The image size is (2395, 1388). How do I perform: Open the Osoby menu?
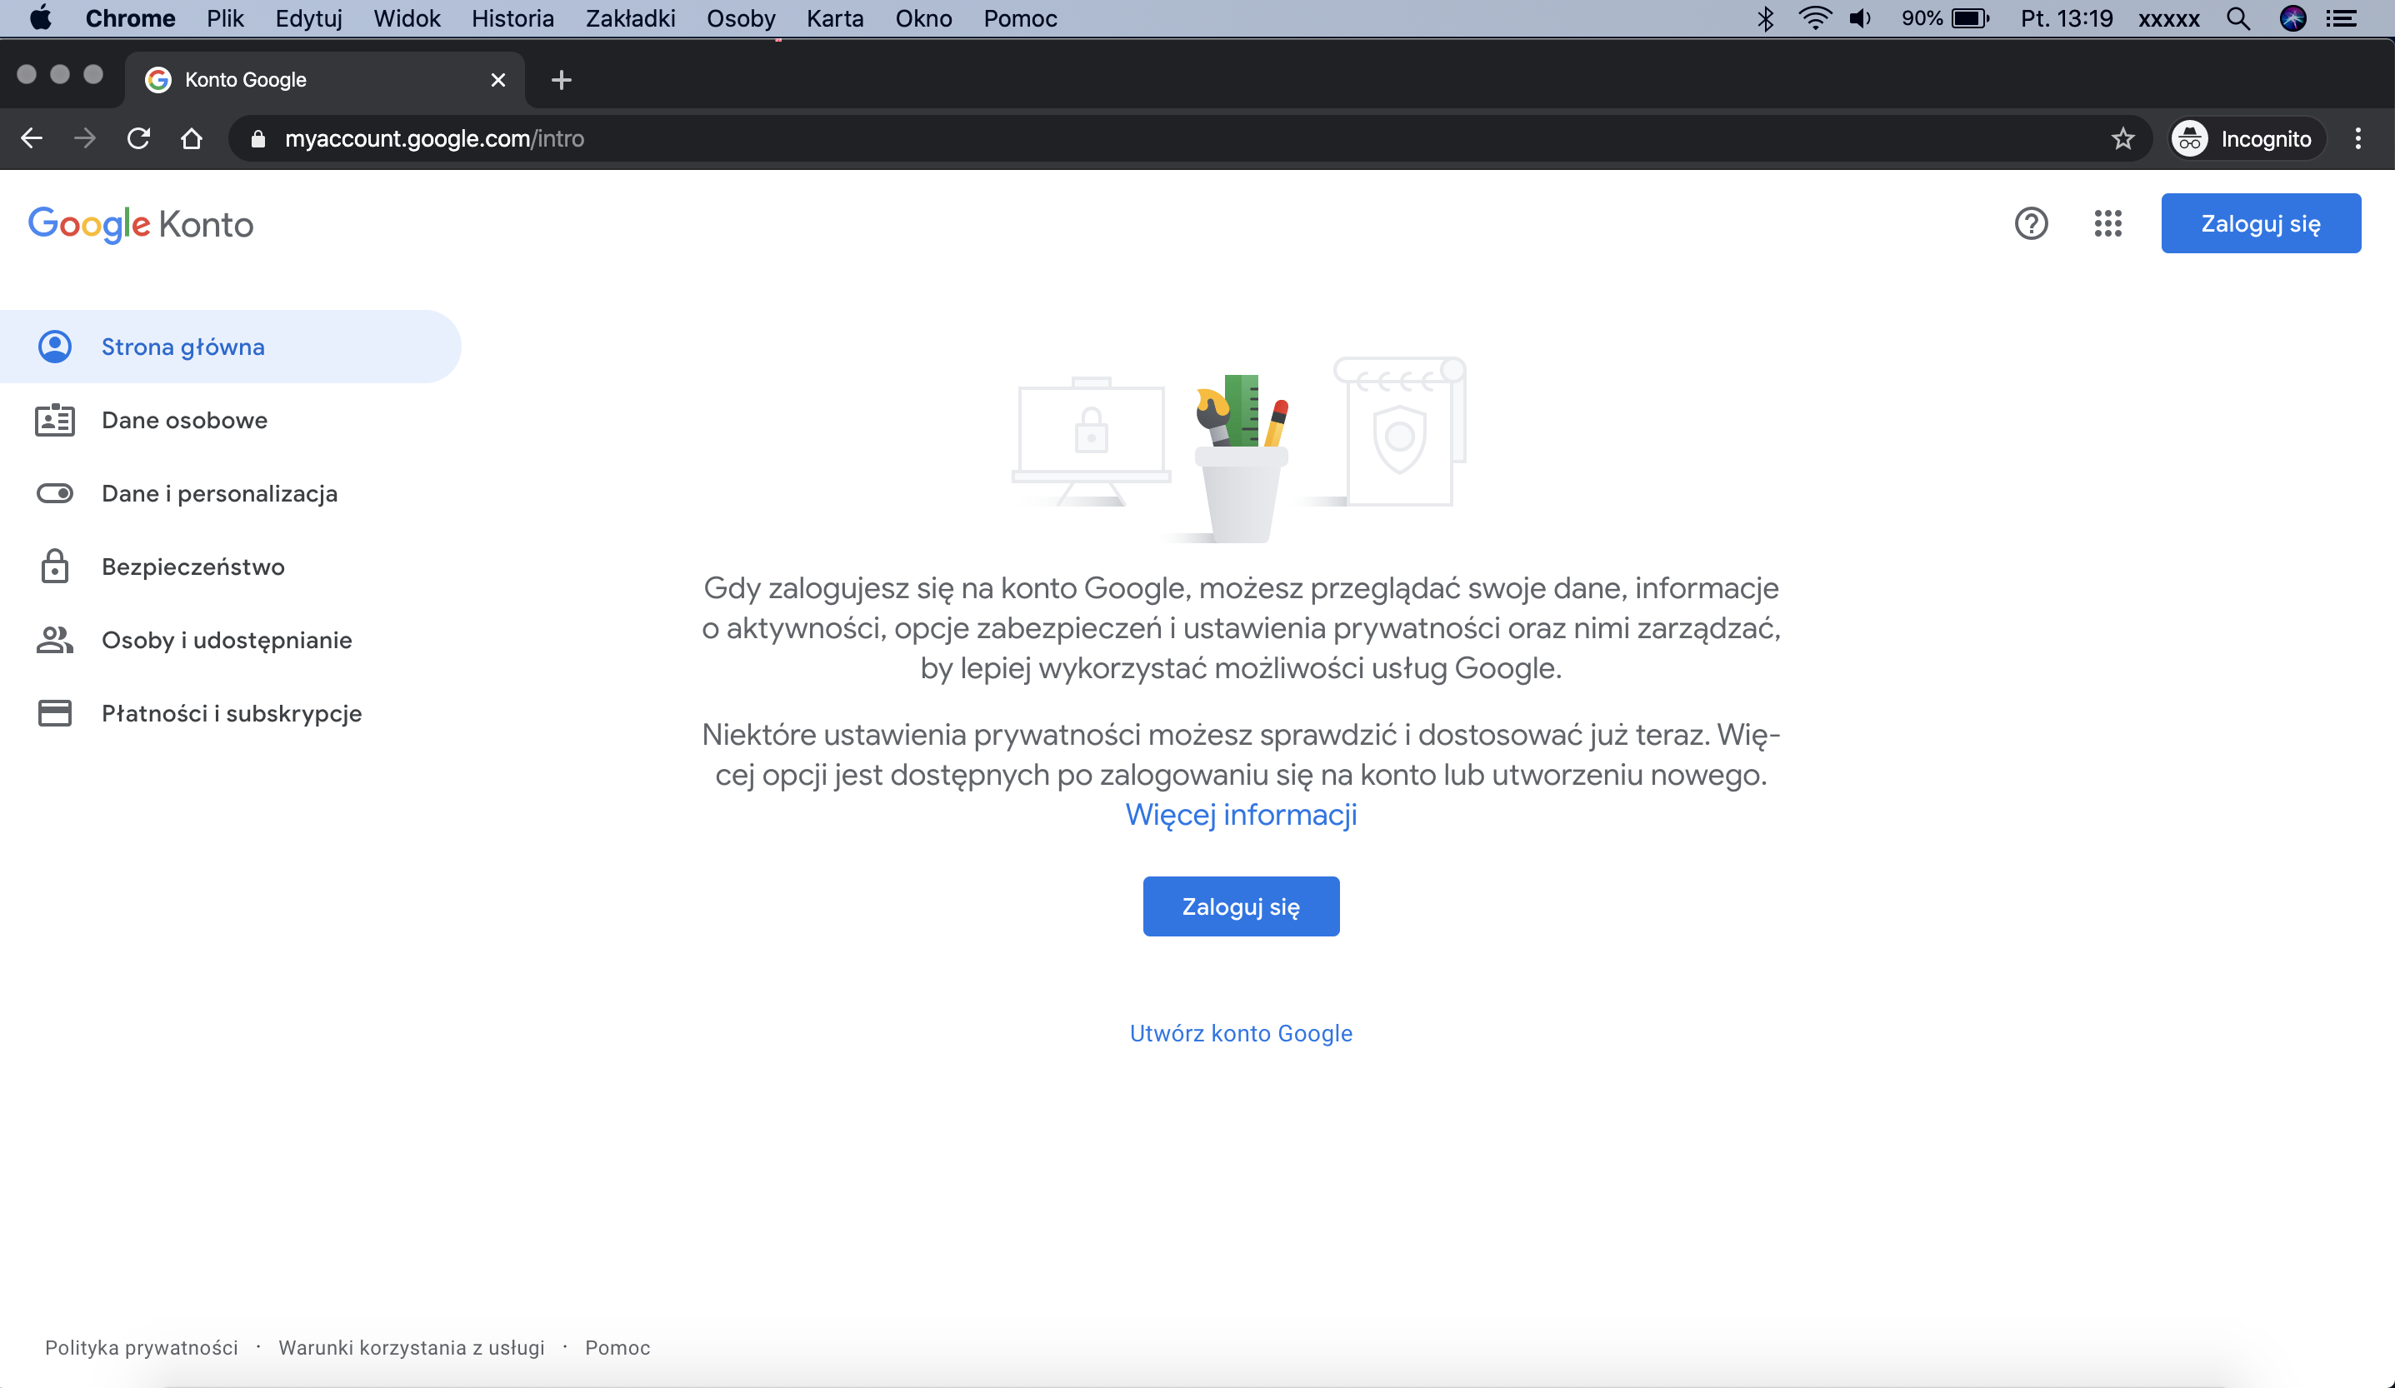(742, 18)
